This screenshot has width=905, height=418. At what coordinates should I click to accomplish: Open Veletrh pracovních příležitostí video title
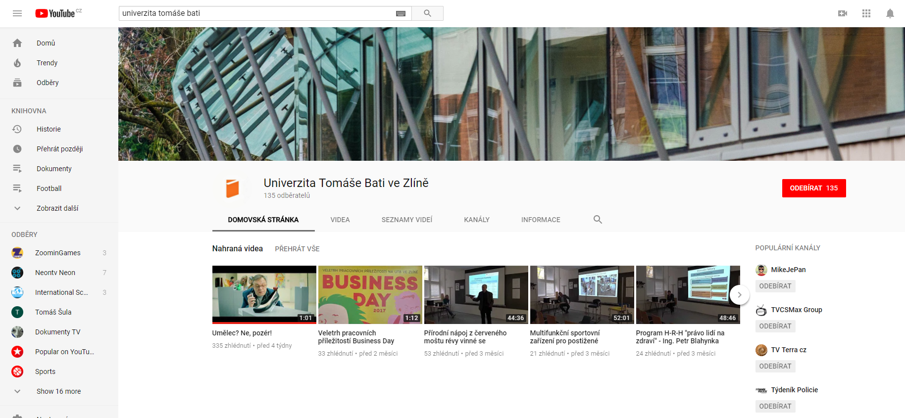pos(356,337)
